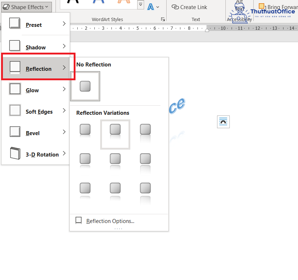This screenshot has height=280, width=298.
Task: Open the Soft Edges submenu item
Action: click(x=36, y=111)
